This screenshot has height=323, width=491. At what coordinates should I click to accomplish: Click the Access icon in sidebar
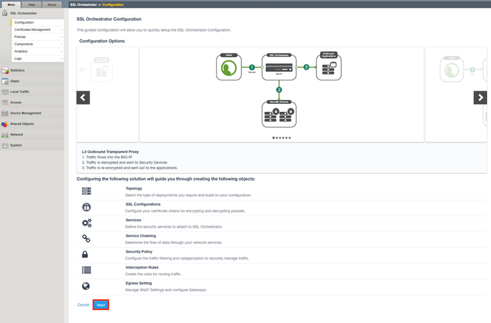(x=5, y=102)
